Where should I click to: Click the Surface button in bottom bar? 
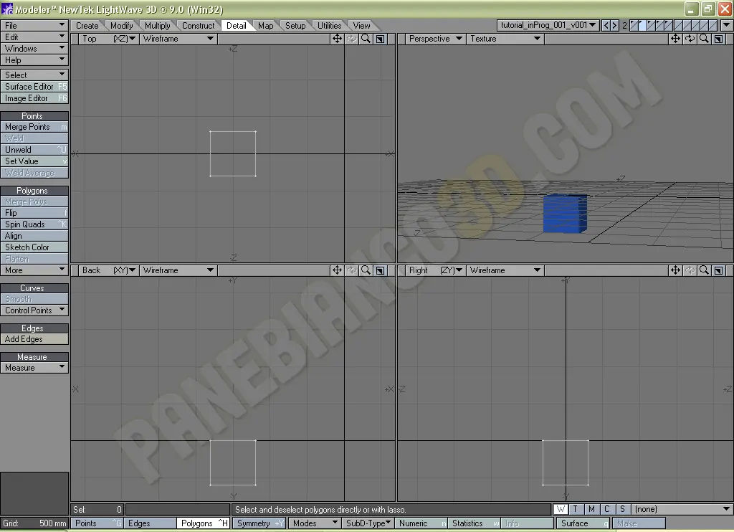pyautogui.click(x=583, y=523)
